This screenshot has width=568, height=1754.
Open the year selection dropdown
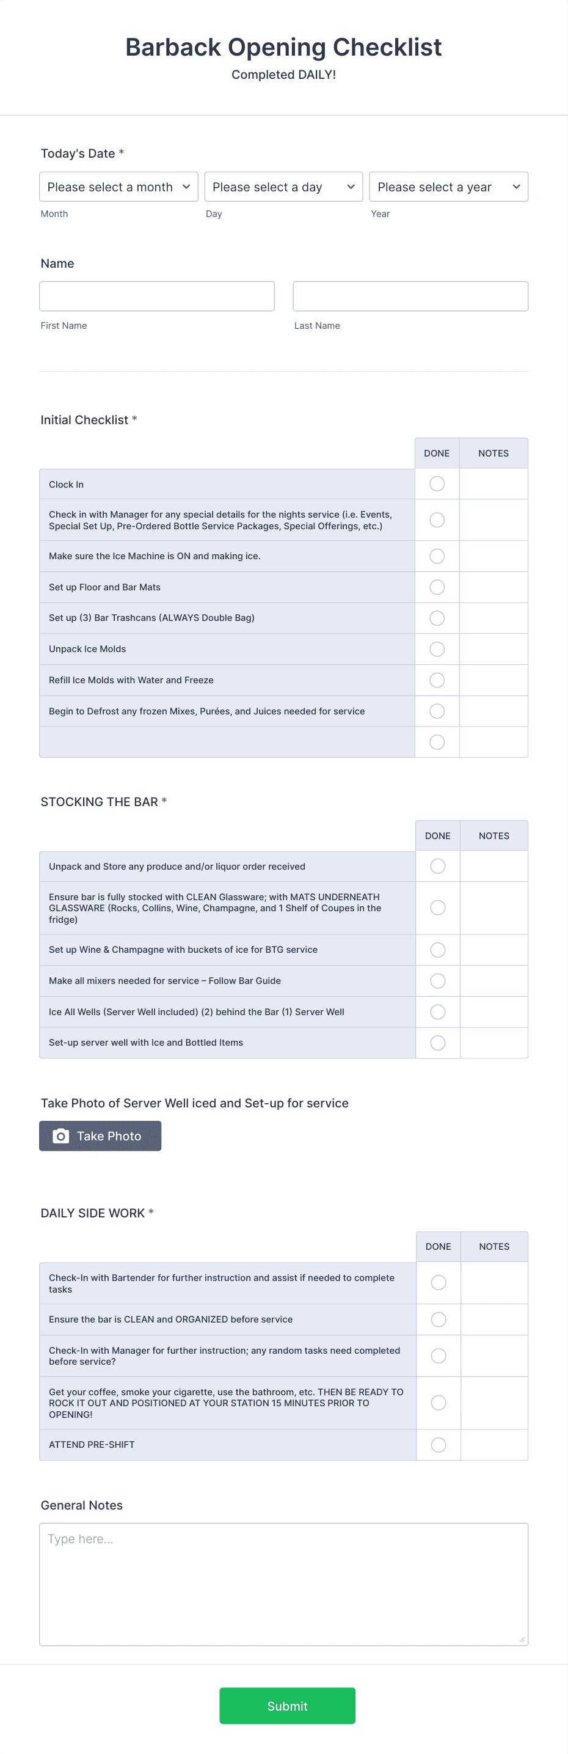point(448,186)
